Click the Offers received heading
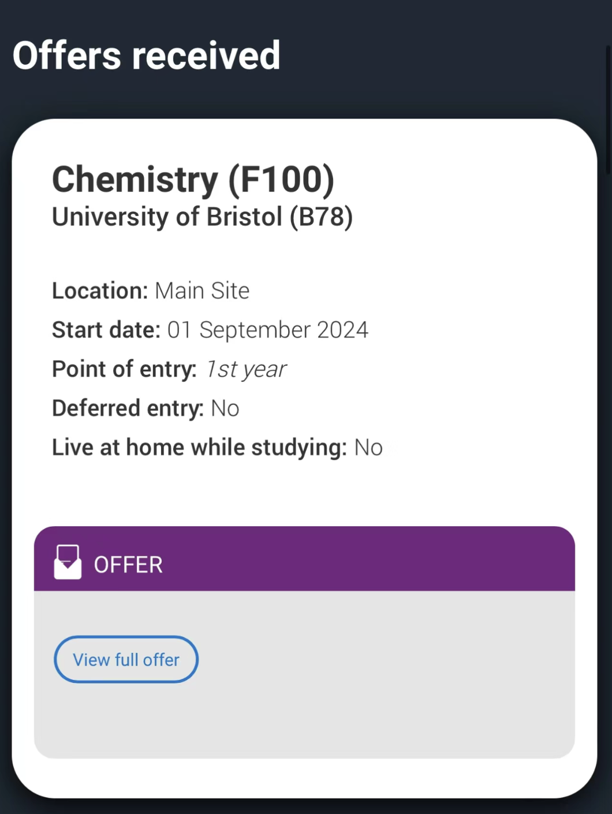Screen dimensions: 612x814 pos(147,55)
